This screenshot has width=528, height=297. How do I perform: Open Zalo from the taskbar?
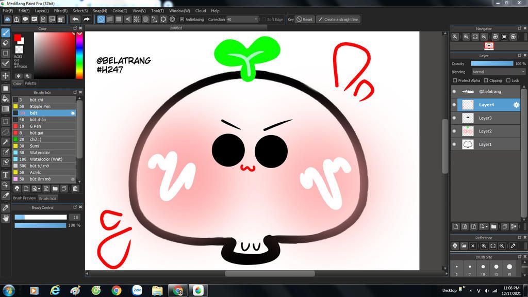click(x=137, y=290)
